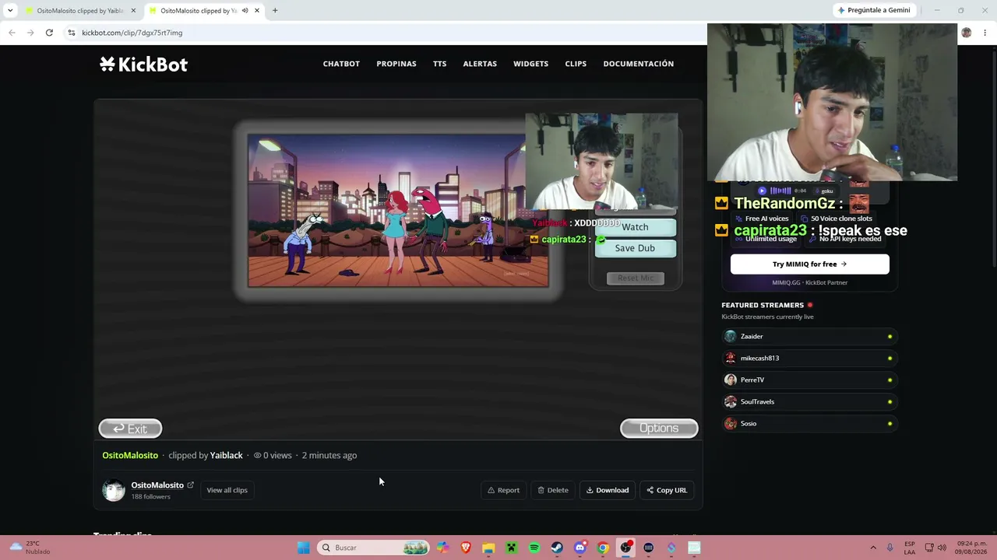Viewport: 997px width, 560px height.
Task: Open featured streamer Sosio
Action: coord(810,423)
